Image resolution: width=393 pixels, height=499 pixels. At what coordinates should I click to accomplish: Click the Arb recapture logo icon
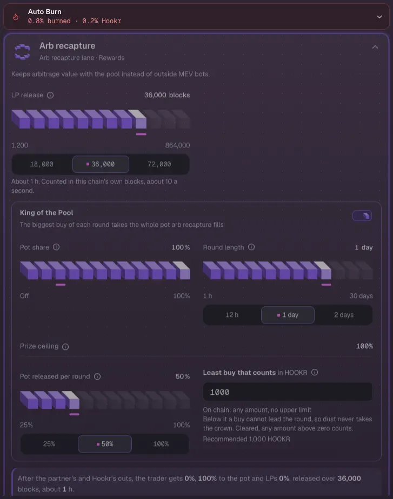pyautogui.click(x=22, y=52)
